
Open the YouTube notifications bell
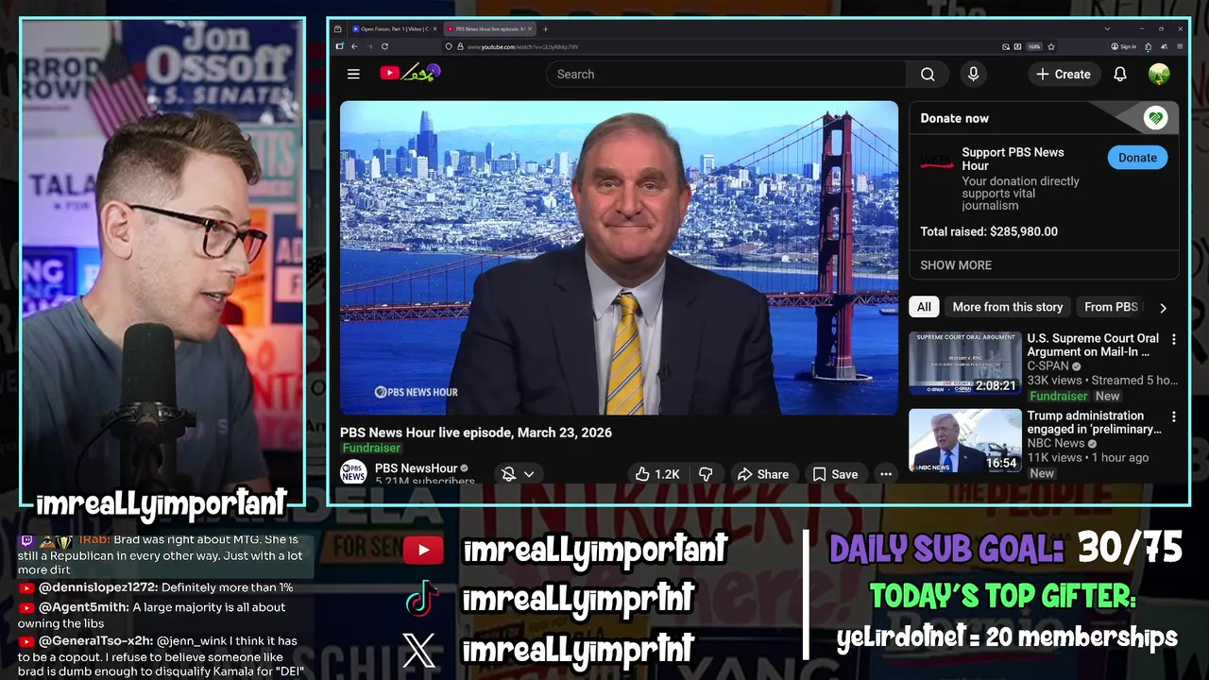point(1120,74)
